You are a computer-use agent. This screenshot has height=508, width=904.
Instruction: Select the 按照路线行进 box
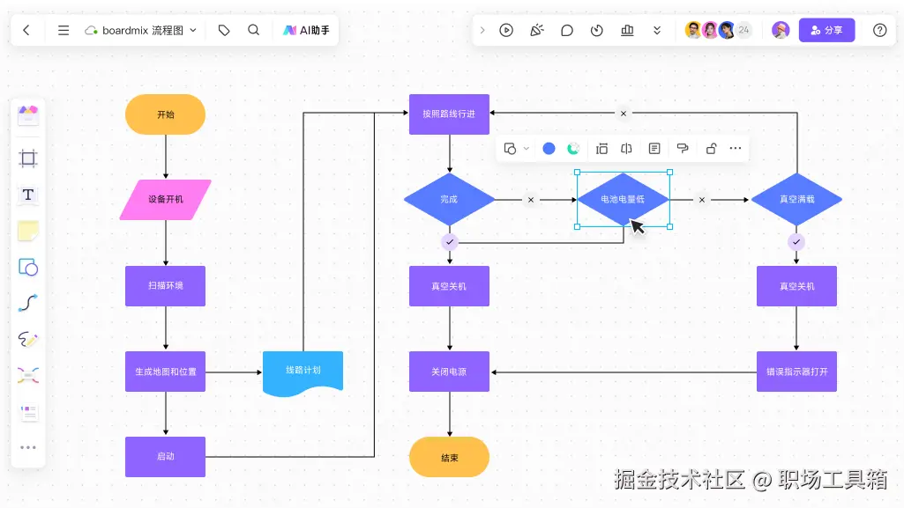[x=449, y=114]
